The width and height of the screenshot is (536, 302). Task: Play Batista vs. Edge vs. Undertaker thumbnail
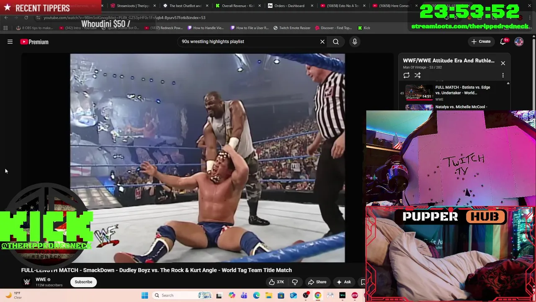[419, 93]
